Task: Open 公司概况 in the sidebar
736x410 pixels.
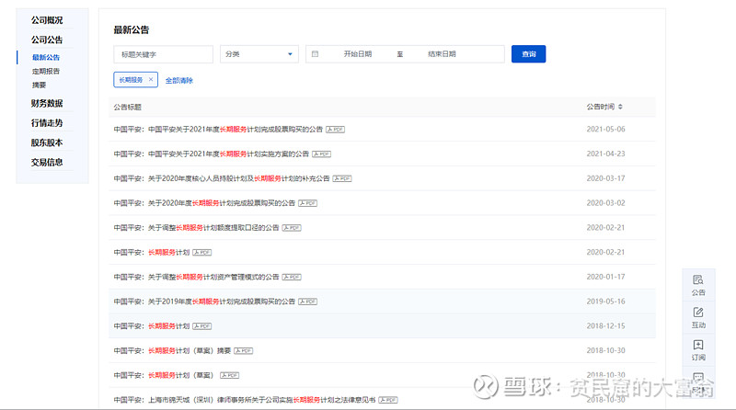Action: (x=47, y=20)
